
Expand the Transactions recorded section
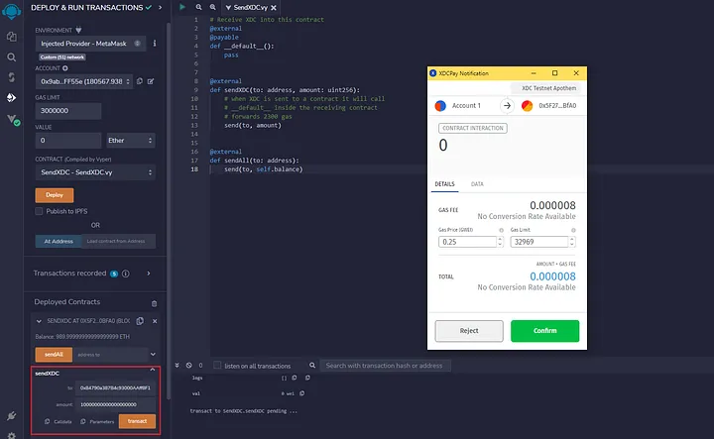[x=149, y=274]
